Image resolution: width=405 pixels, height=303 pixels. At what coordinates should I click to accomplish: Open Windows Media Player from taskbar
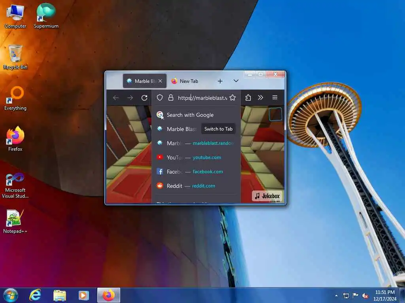coord(84,295)
